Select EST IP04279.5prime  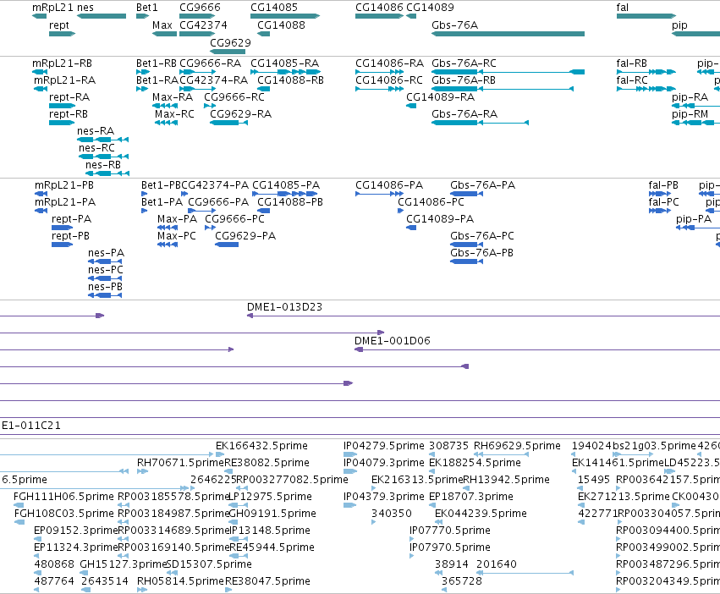point(384,446)
